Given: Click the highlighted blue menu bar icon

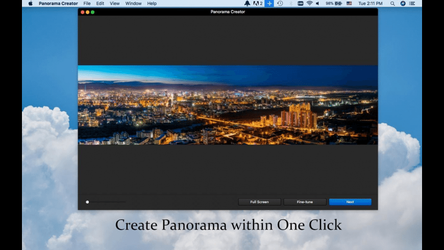Looking at the screenshot, I should tap(269, 4).
